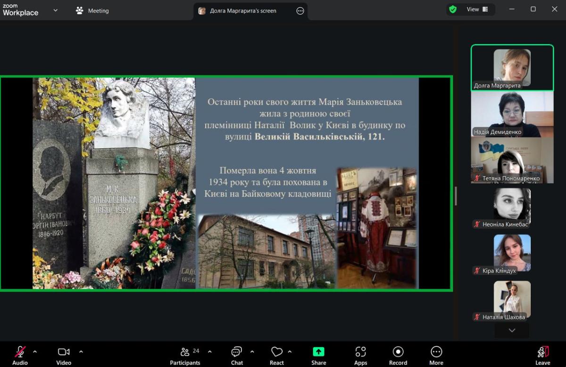This screenshot has width=566, height=367.
Task: Toggle the camera with the Video button
Action: click(x=64, y=355)
